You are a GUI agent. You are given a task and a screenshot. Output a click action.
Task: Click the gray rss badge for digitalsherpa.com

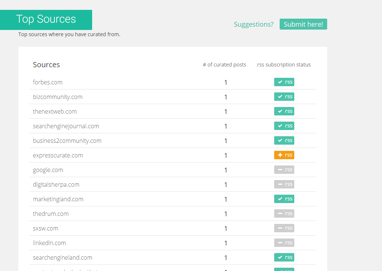coord(284,184)
